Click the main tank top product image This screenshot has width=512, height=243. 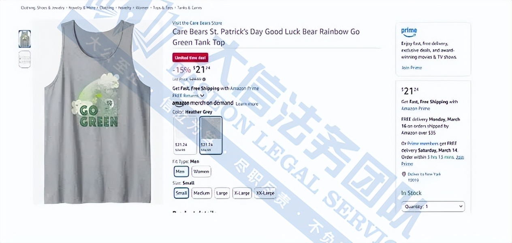98,112
